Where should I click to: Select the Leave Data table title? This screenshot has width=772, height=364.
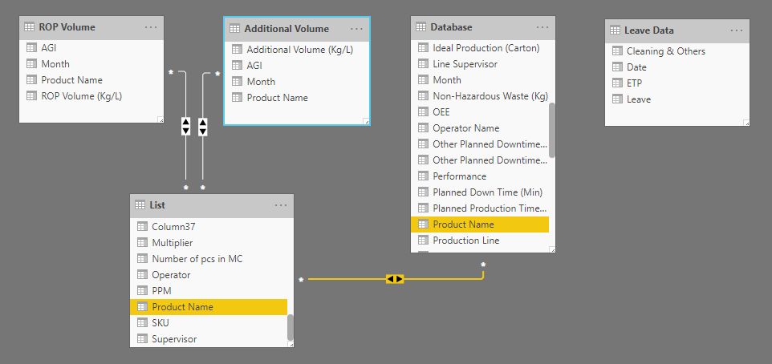click(649, 30)
